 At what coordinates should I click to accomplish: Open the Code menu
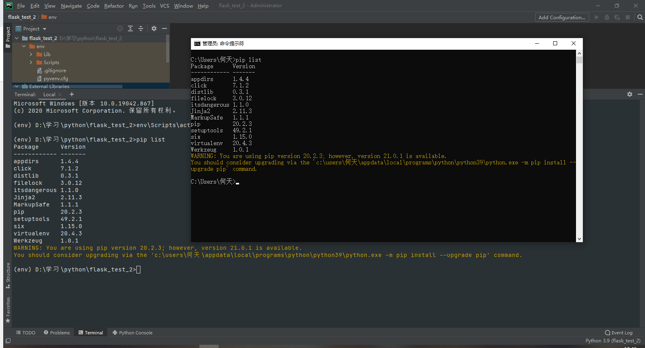93,6
